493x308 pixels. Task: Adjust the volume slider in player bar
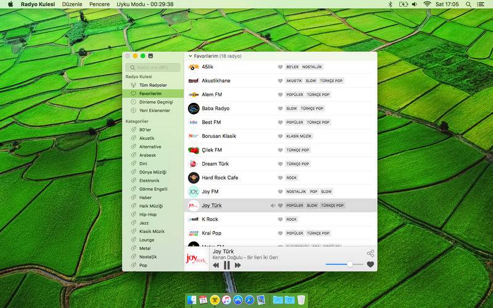[x=344, y=264]
